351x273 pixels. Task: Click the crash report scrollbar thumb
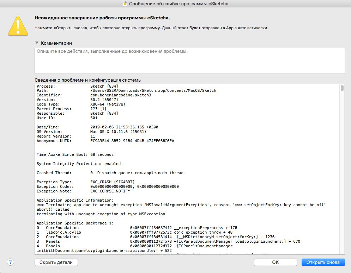click(x=342, y=88)
